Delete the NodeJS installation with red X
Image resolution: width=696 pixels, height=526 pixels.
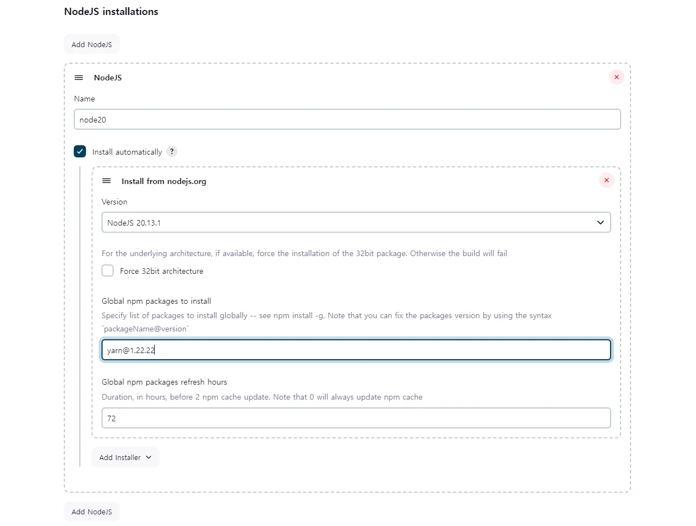click(x=616, y=78)
